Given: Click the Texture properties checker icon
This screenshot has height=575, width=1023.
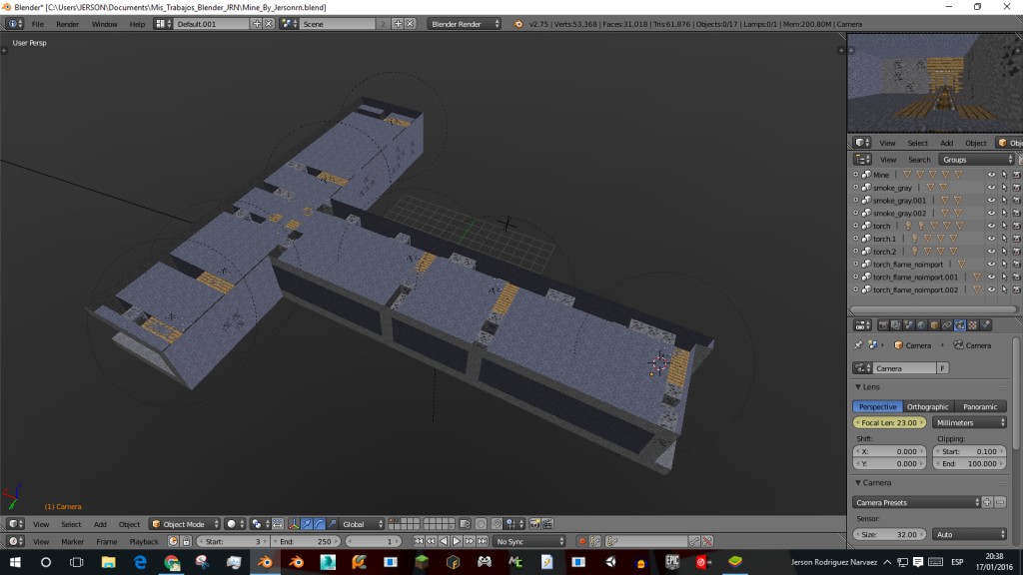Looking at the screenshot, I should click(972, 324).
